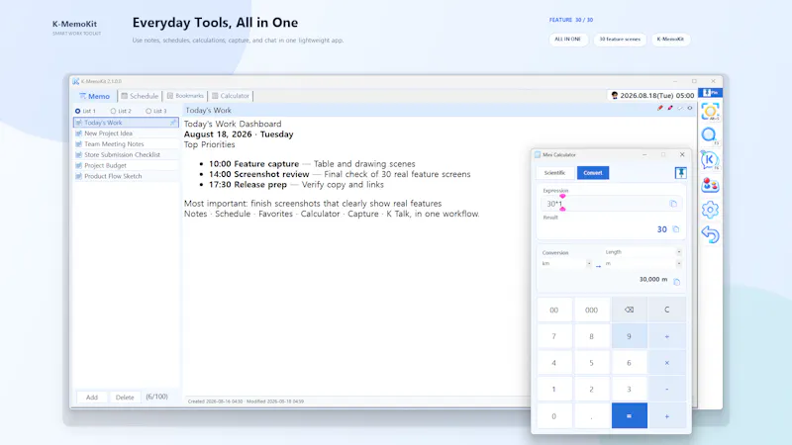
Task: Toggle the Mini Calculator pin icon
Action: [x=680, y=173]
